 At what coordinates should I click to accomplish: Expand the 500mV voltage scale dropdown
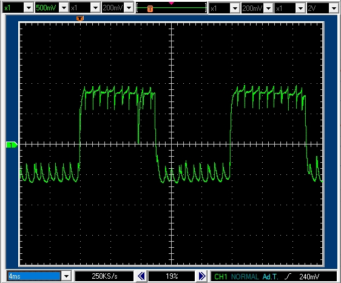point(64,8)
